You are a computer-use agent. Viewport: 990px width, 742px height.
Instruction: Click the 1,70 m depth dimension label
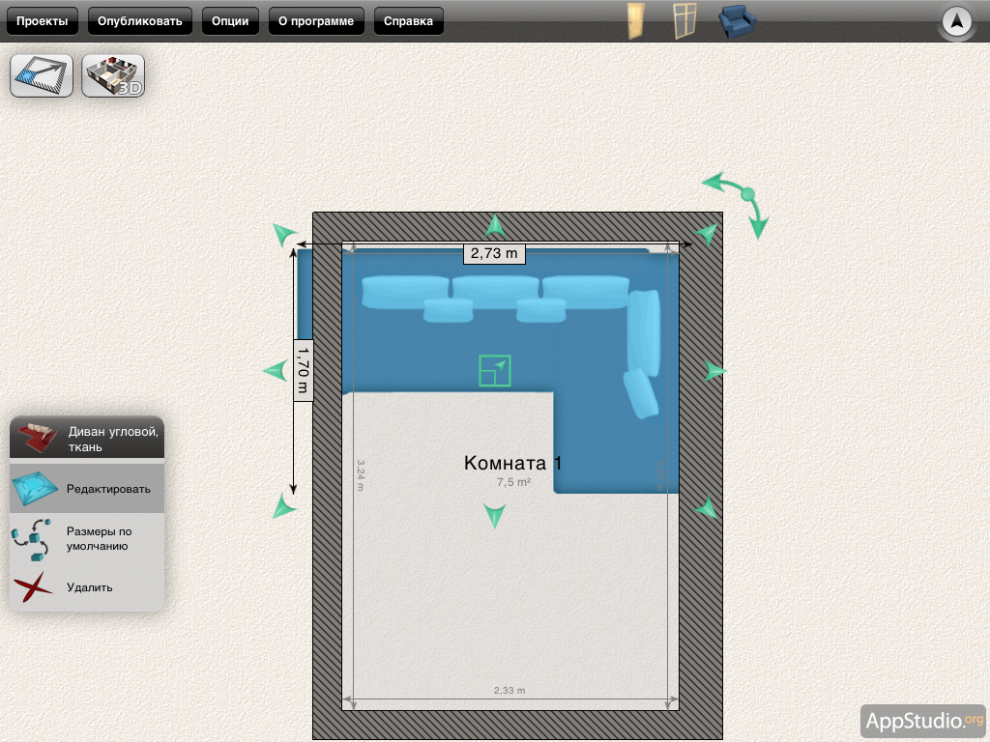pyautogui.click(x=303, y=369)
